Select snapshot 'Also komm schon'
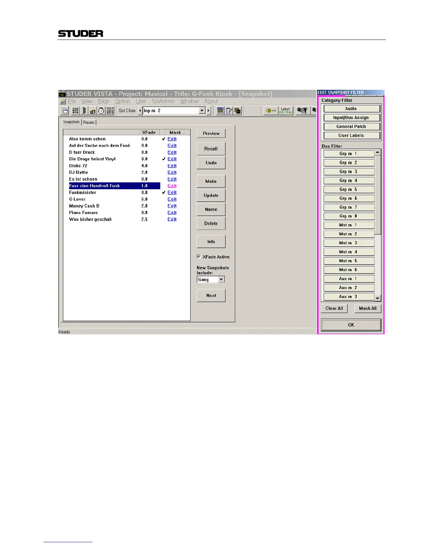This screenshot has width=421, height=545. pyautogui.click(x=87, y=139)
